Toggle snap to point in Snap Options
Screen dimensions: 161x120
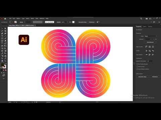coord(147,55)
